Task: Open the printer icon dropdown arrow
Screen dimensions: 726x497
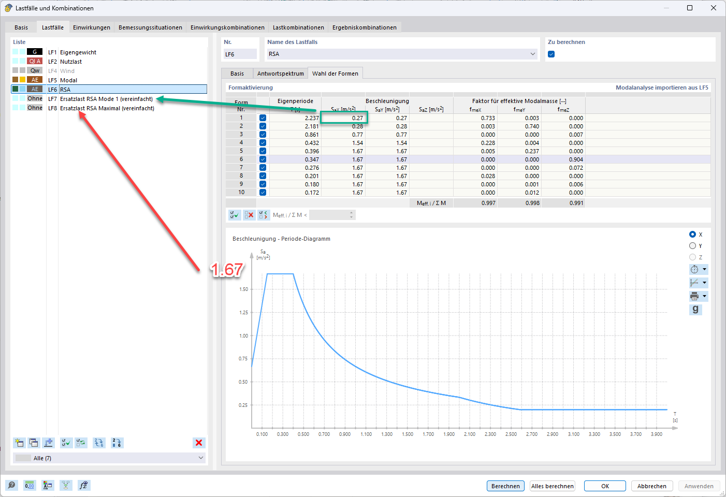Action: [x=704, y=296]
